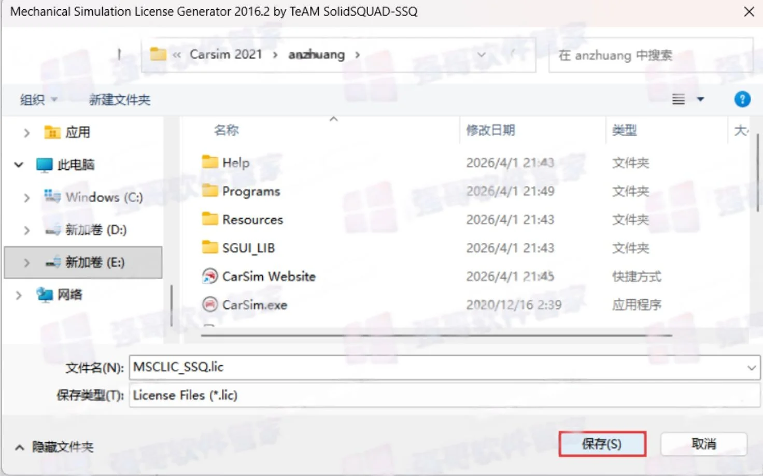
Task: Click the Resources folder icon
Action: (210, 219)
